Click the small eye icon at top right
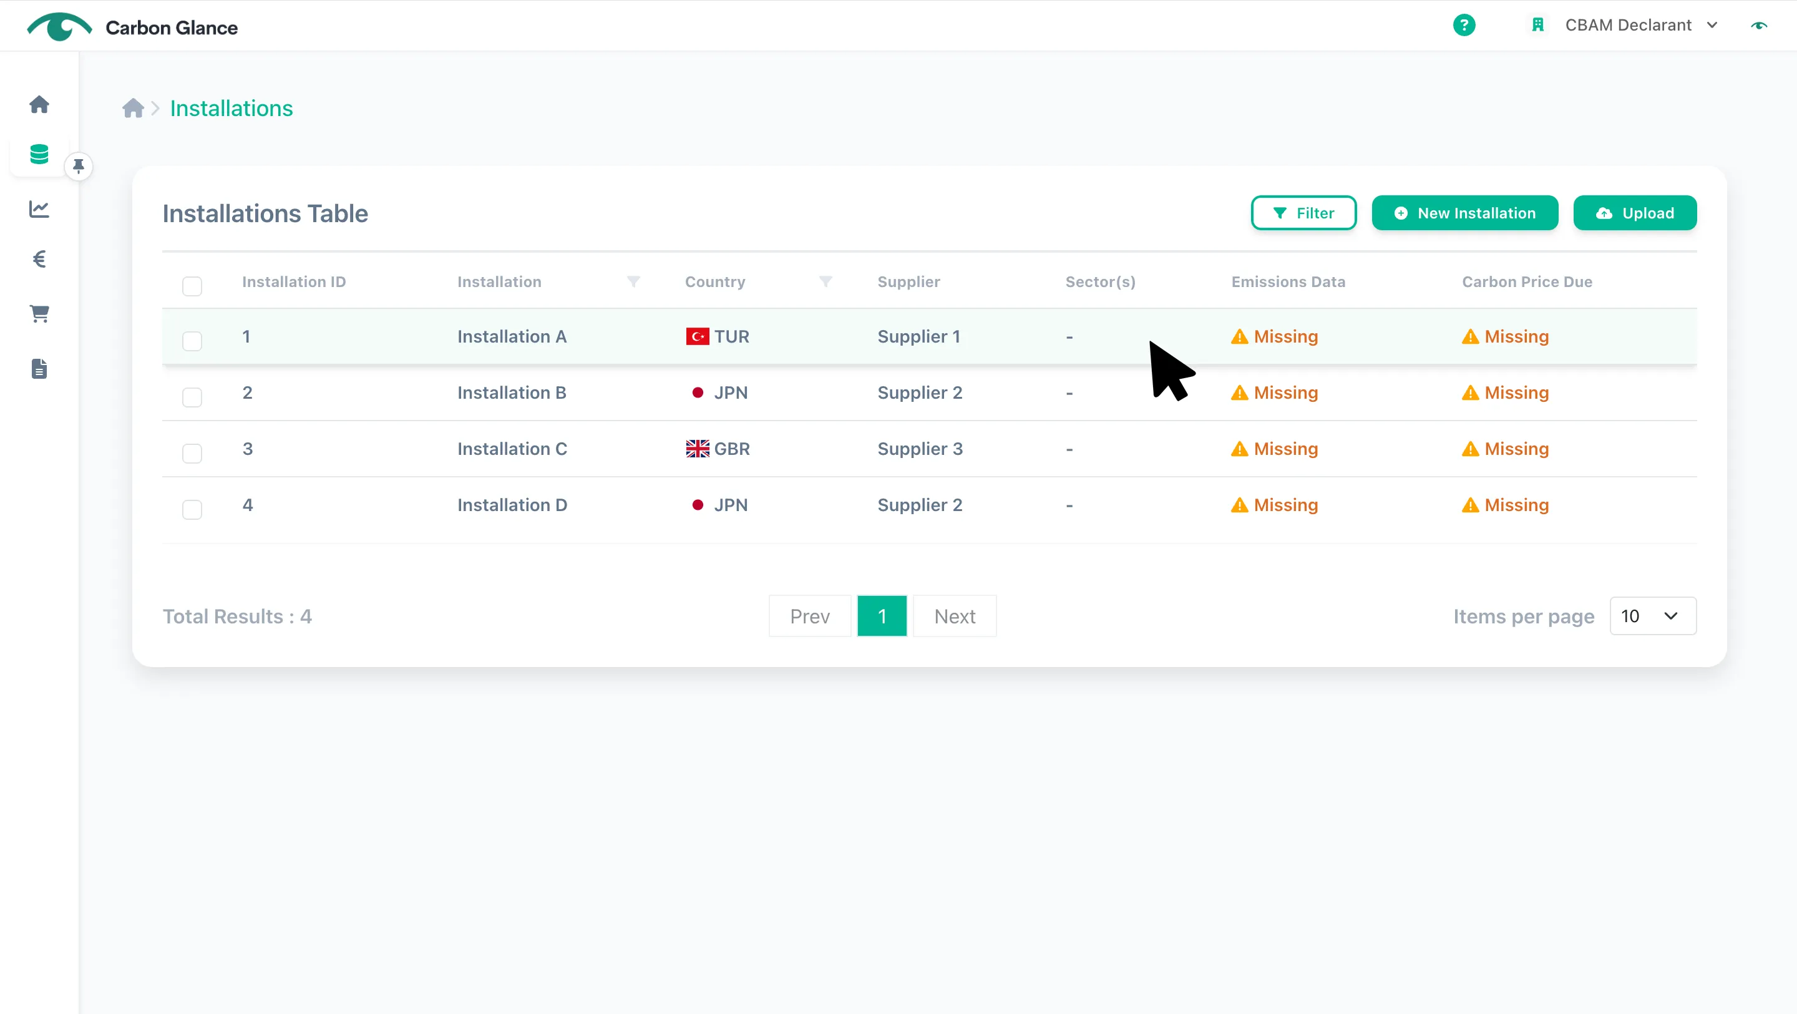This screenshot has height=1014, width=1797. pos(1759,26)
